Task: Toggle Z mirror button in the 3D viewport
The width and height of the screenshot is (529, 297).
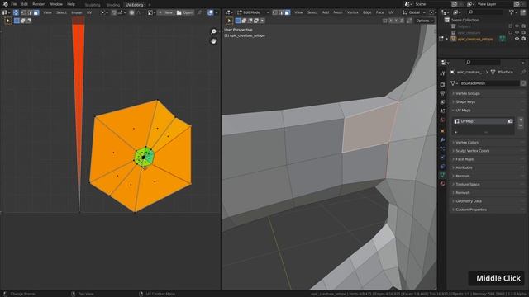Action: pyautogui.click(x=402, y=21)
